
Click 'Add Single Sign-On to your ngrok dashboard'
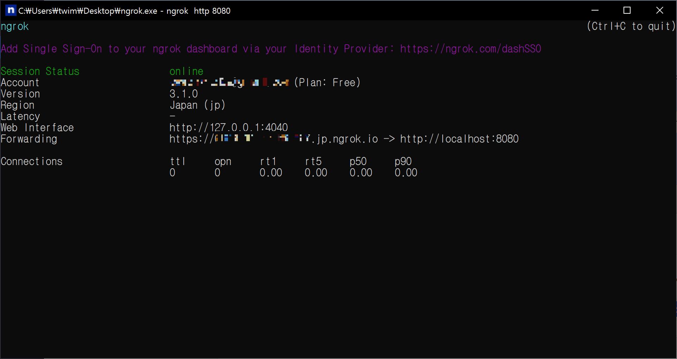(119, 49)
